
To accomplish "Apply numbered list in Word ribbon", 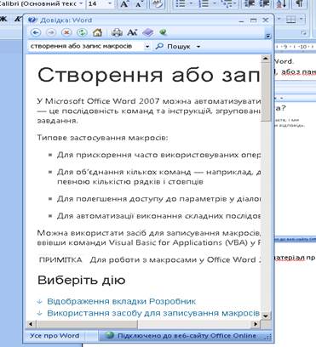I will (x=204, y=4).
